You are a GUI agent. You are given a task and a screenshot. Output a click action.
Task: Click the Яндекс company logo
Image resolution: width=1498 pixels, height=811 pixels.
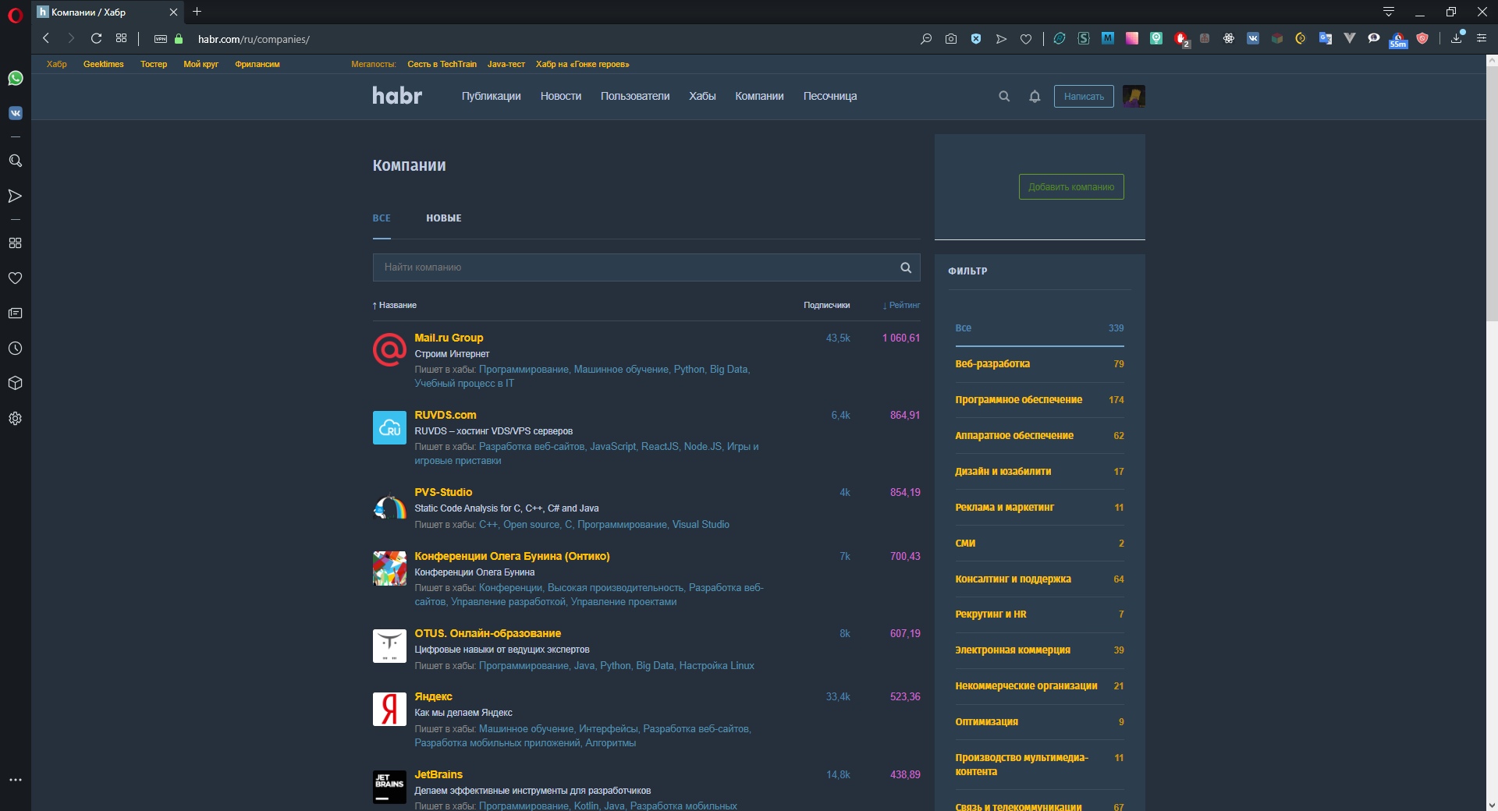pos(389,710)
